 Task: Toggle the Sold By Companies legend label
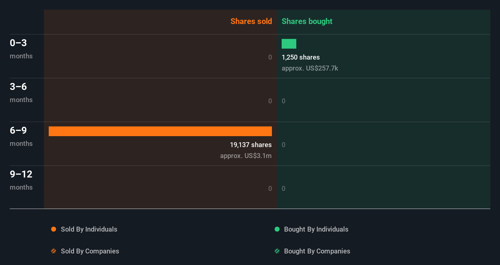coord(90,251)
